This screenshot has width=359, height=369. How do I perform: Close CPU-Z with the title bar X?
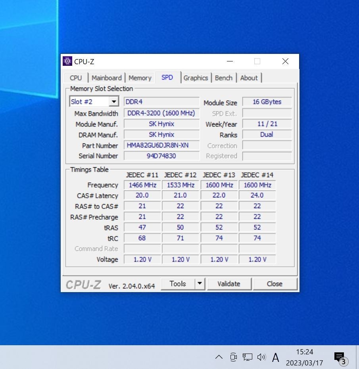285,61
